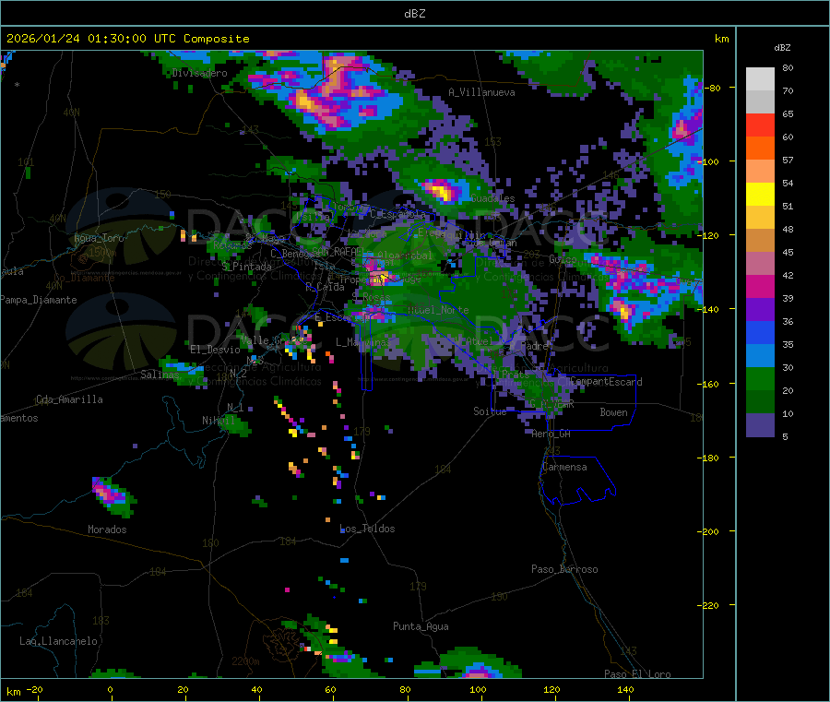Screen dimensions: 830x702
Task: Click the 'Nihuil' place label
Action: click(218, 421)
